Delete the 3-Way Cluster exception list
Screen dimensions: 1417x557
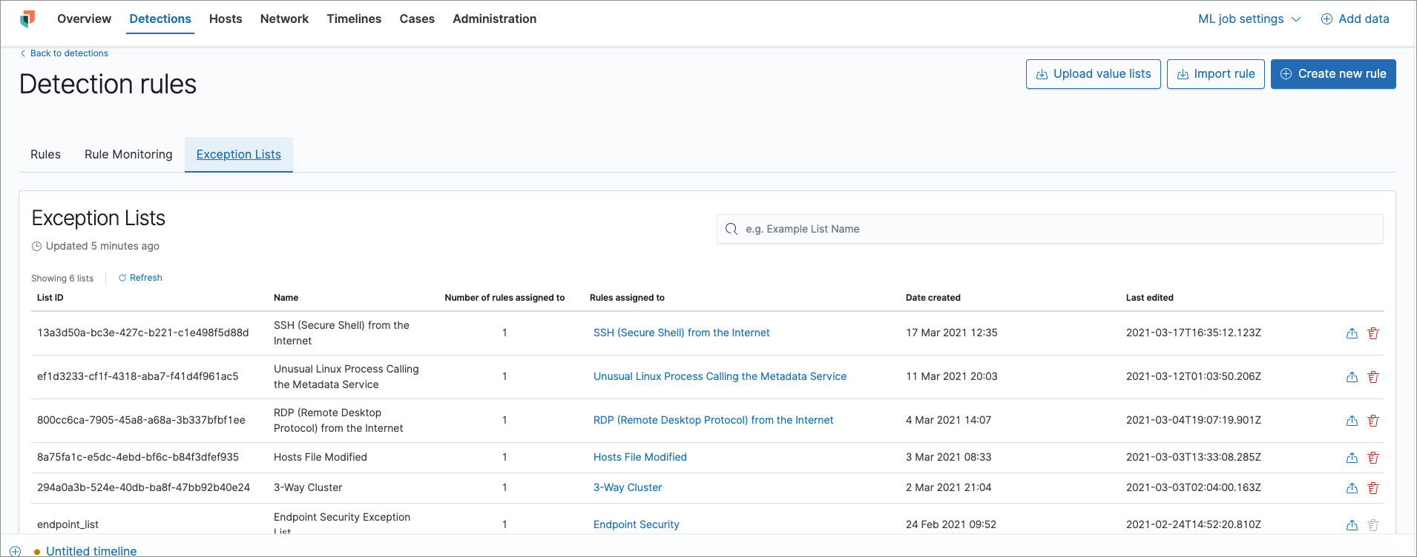point(1372,488)
